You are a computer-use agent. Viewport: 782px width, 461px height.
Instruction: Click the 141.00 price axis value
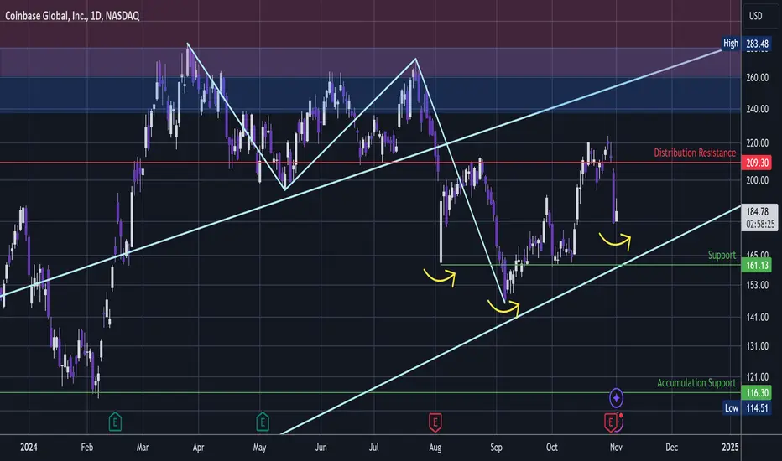[x=757, y=317]
